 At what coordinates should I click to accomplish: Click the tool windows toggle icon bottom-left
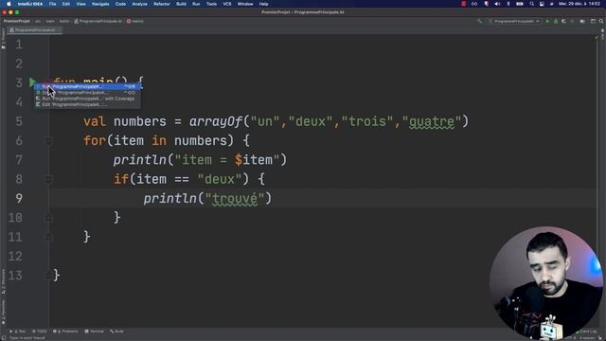[x=3, y=338]
